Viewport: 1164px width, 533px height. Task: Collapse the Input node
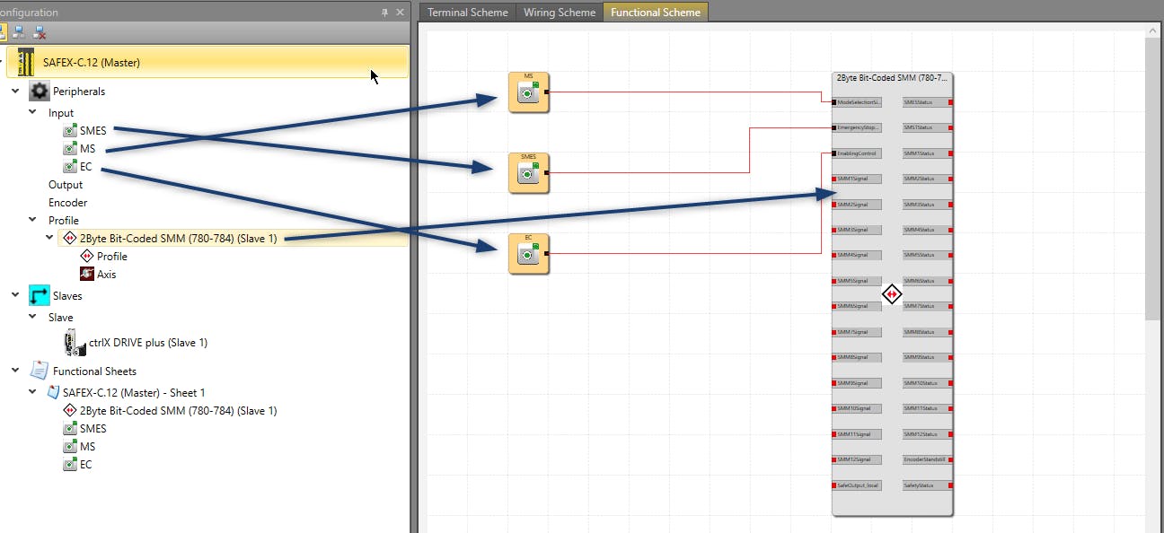[x=33, y=113]
